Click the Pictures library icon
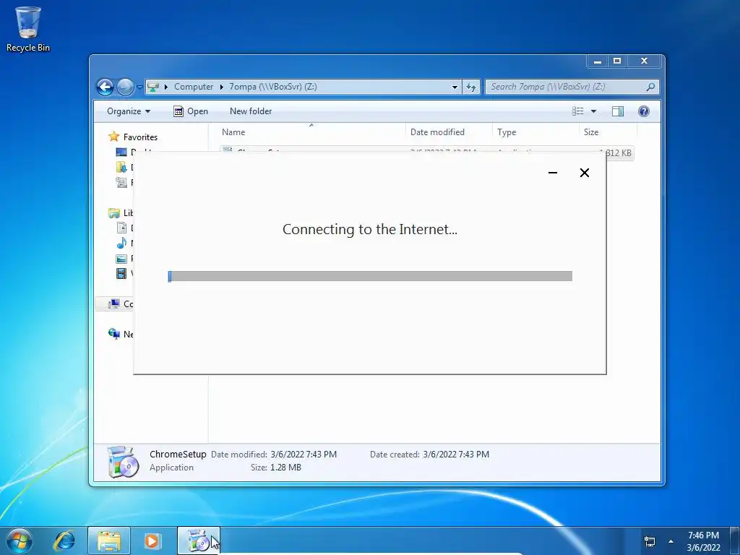Viewport: 740px width, 555px height. coord(121,259)
